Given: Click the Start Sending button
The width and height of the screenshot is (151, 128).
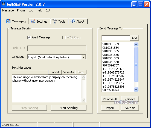Looking at the screenshot, I should tap(69, 108).
